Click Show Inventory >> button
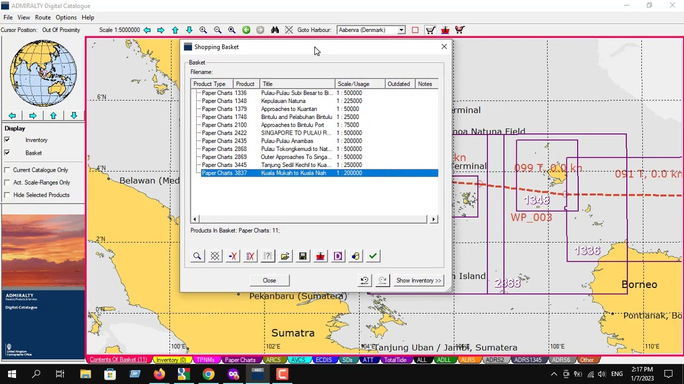The height and width of the screenshot is (384, 684). tap(419, 281)
